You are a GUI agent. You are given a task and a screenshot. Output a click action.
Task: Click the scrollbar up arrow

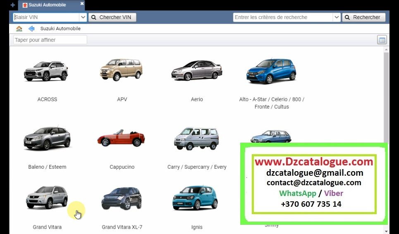click(x=386, y=50)
